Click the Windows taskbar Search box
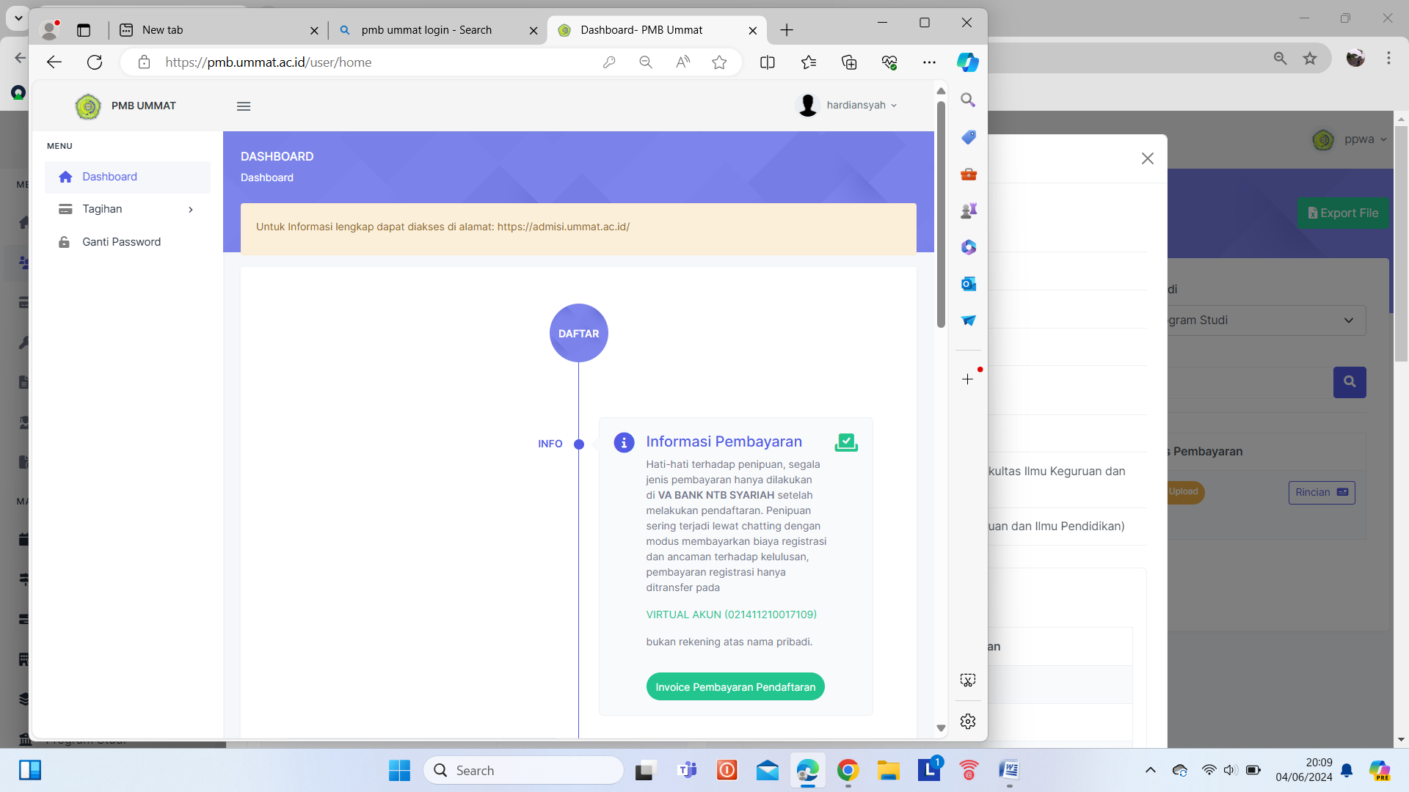Image resolution: width=1409 pixels, height=792 pixels. coord(523,771)
